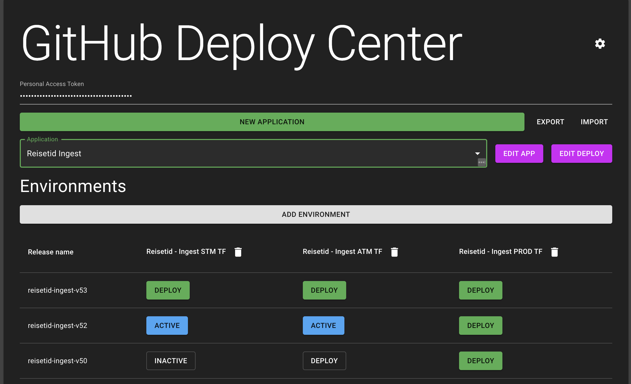Deploy reisetid-ingest-v52 to PROD TF
The image size is (631, 384).
point(480,326)
